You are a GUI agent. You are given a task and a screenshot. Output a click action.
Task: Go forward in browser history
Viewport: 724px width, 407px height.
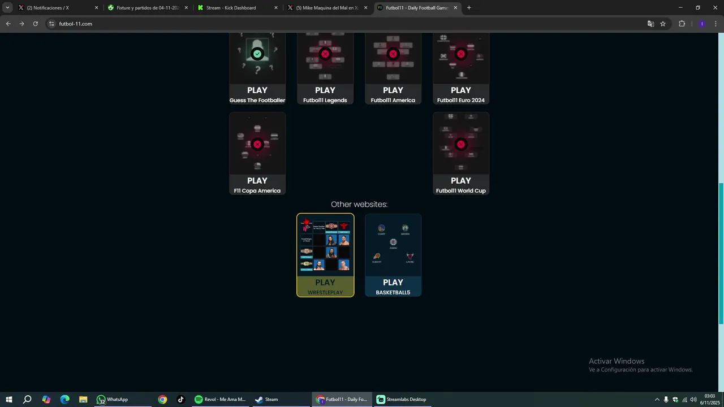point(21,24)
